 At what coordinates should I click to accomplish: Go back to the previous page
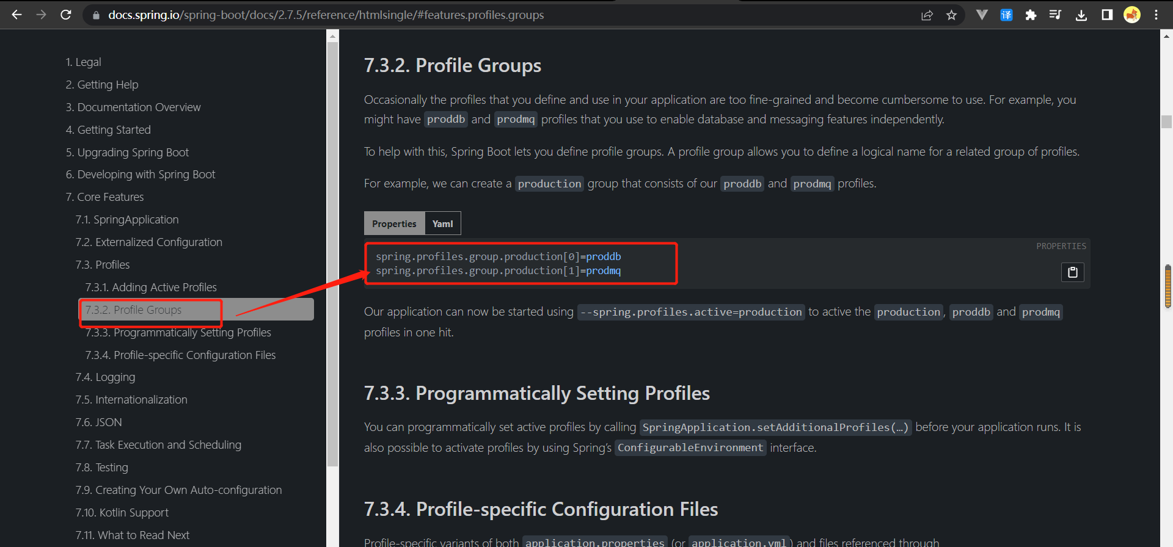coord(16,15)
